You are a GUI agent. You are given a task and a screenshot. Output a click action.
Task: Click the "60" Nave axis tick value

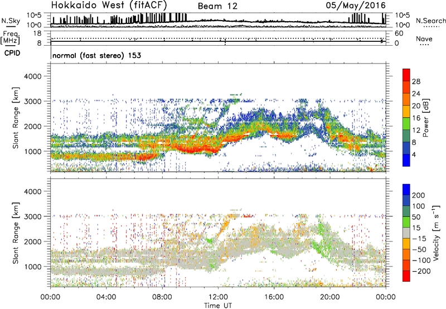(399, 33)
